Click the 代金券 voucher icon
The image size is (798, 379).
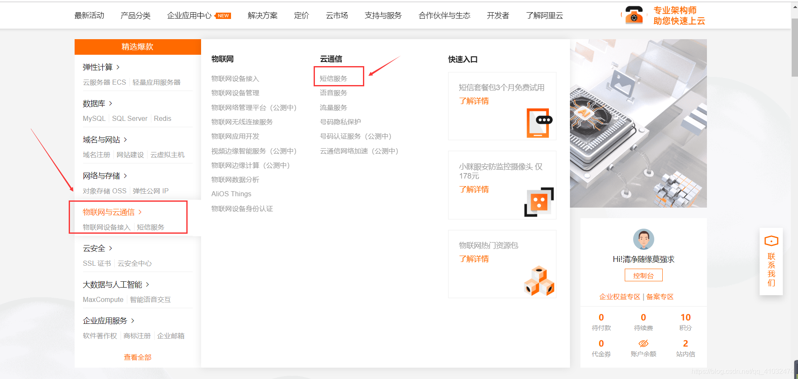pos(601,343)
